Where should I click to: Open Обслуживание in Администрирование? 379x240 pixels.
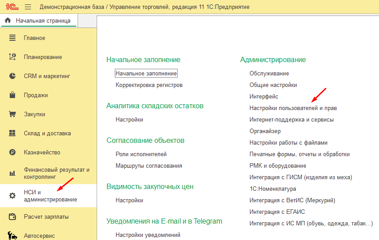coord(269,73)
